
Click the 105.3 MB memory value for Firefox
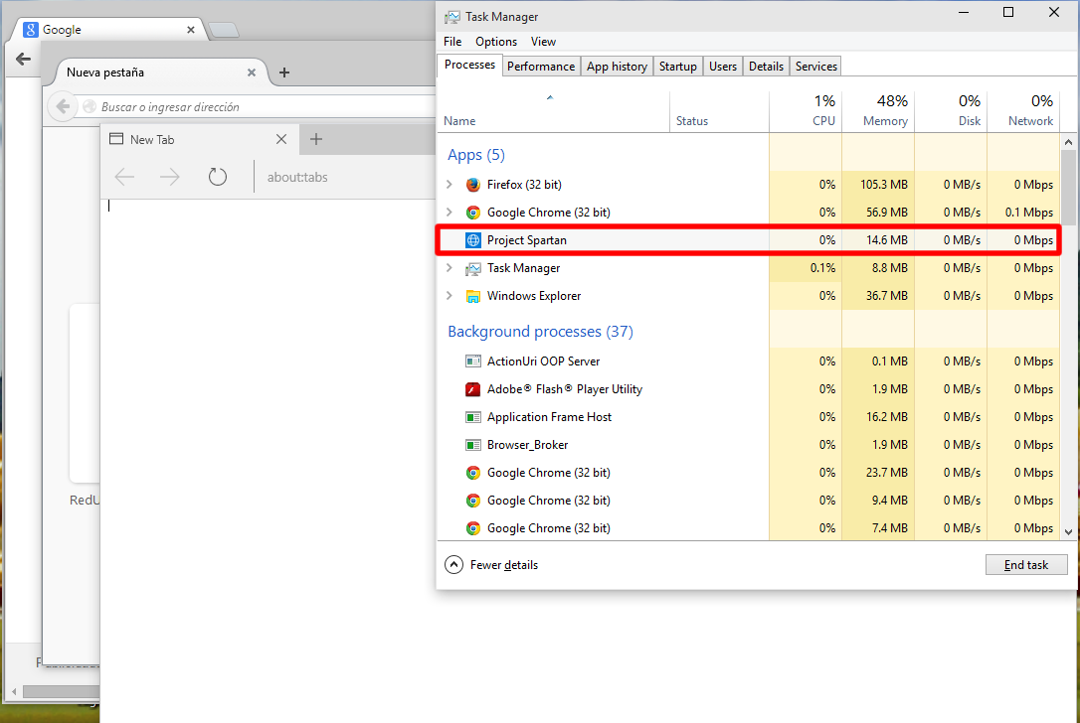884,185
